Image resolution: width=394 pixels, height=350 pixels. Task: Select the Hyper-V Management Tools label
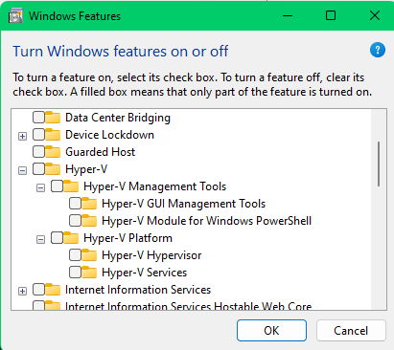coord(155,186)
